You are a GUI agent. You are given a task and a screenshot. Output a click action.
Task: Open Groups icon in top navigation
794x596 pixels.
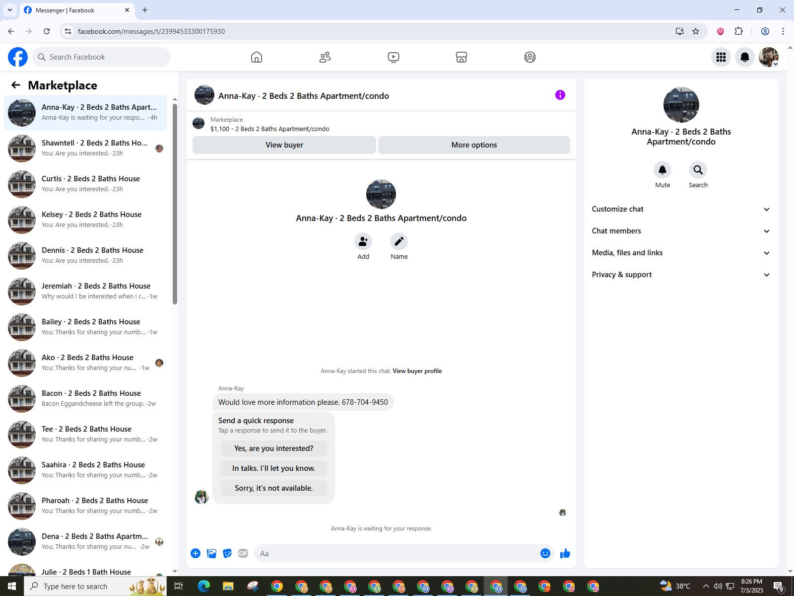coord(530,57)
